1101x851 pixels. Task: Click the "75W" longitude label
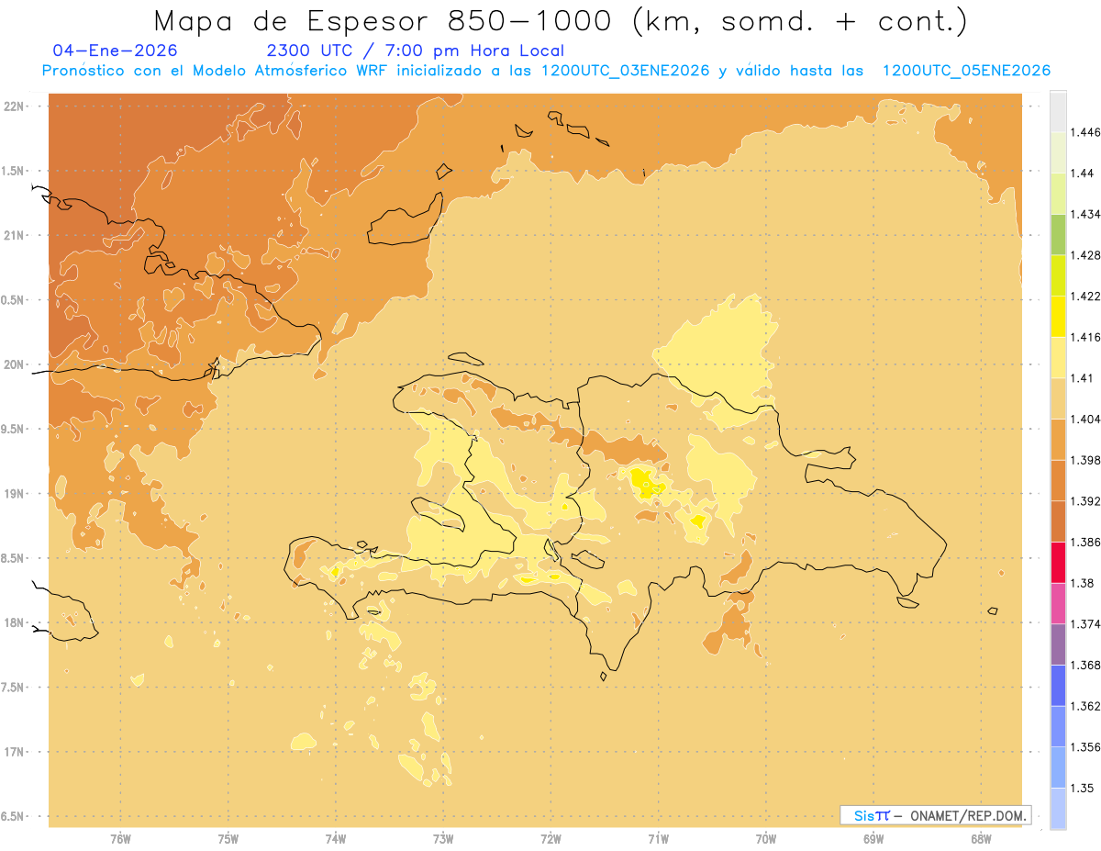coord(228,839)
